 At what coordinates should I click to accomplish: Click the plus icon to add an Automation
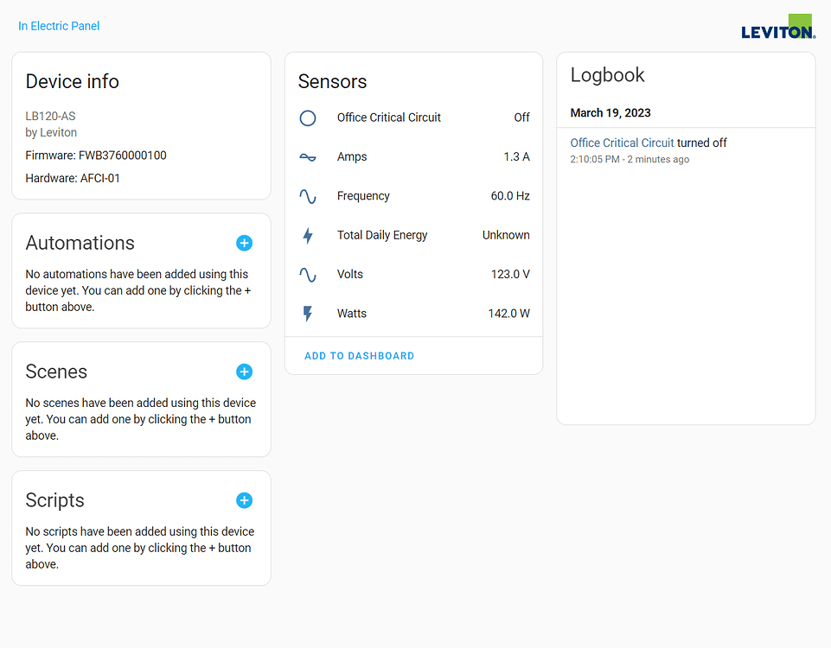[244, 243]
